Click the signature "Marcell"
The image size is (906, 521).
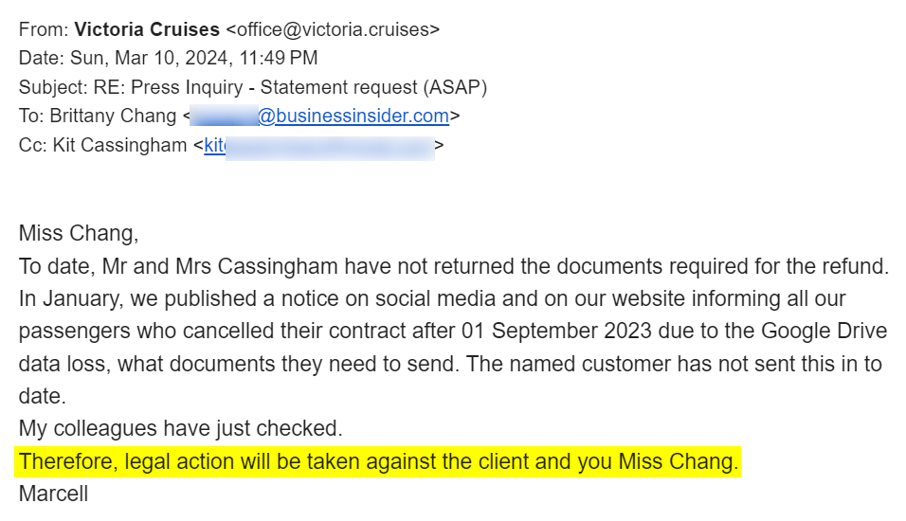pos(53,494)
